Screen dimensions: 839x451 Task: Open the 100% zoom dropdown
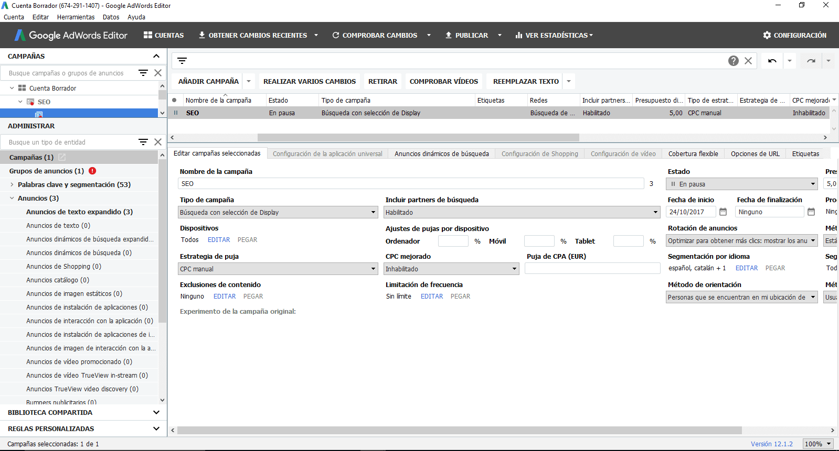point(819,444)
